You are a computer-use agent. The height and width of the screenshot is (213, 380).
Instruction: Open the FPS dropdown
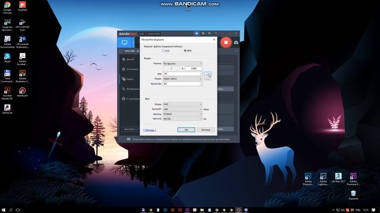click(182, 73)
